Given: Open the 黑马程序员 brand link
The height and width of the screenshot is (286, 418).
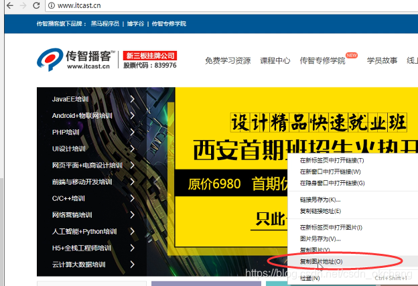Looking at the screenshot, I should [x=105, y=23].
